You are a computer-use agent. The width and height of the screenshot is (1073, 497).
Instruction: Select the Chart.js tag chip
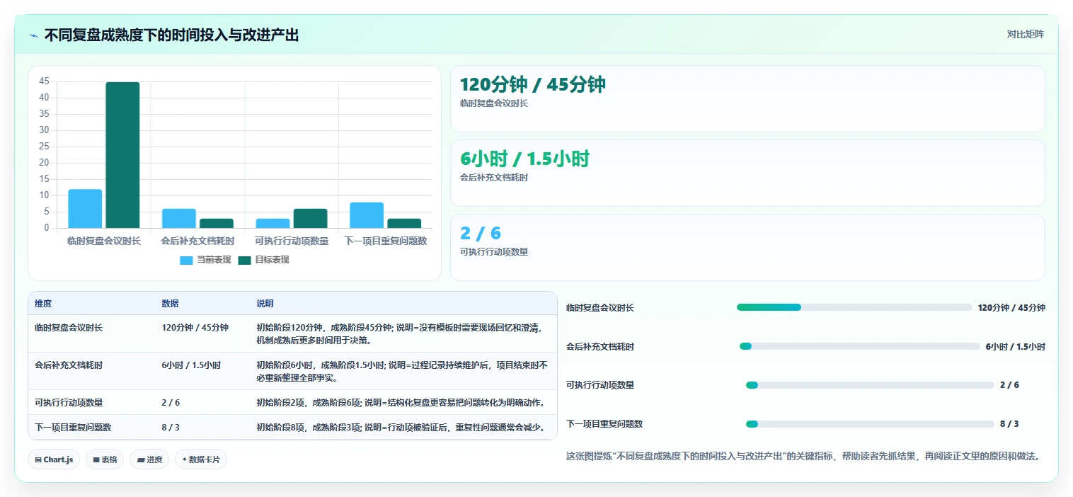click(54, 459)
